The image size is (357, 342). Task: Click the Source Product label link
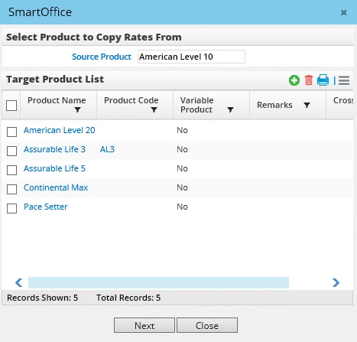(102, 57)
